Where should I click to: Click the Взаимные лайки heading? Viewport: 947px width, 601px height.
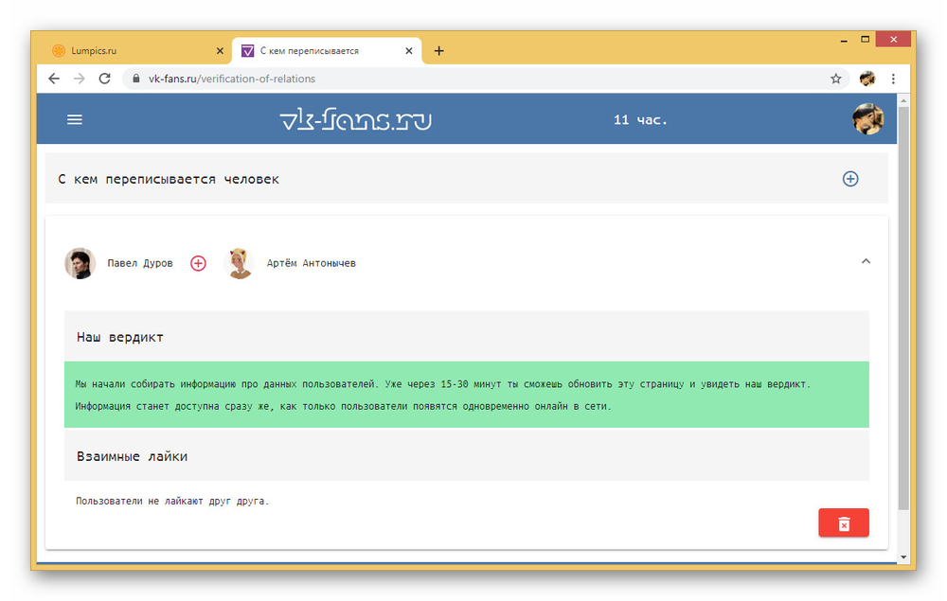pos(132,456)
